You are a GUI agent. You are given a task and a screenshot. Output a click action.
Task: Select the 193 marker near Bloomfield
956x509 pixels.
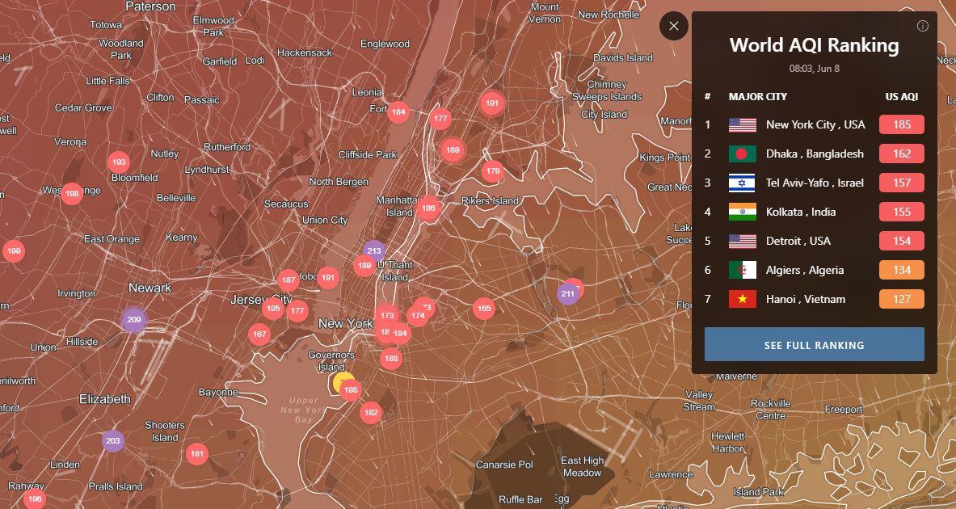[x=119, y=162]
